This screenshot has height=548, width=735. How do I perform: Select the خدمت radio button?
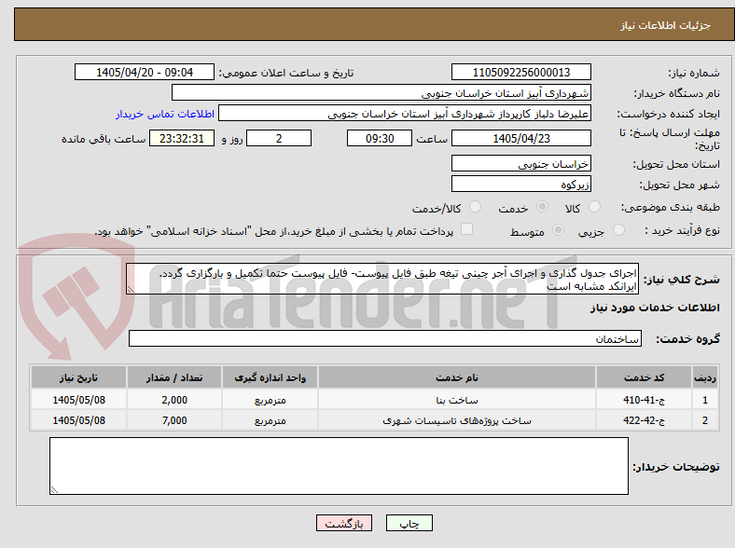click(542, 207)
